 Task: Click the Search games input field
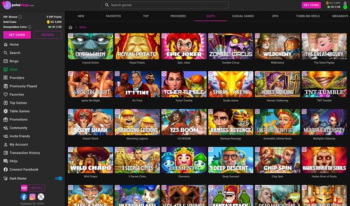pos(165,5)
